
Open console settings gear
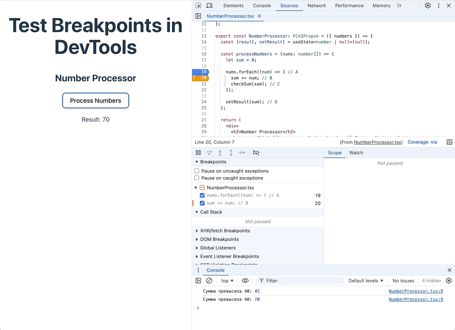[x=449, y=281]
